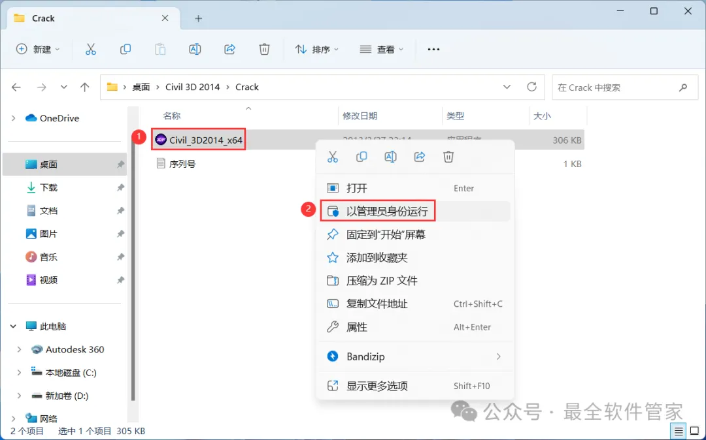Choose 复制文件地址 menu entry

pos(415,304)
